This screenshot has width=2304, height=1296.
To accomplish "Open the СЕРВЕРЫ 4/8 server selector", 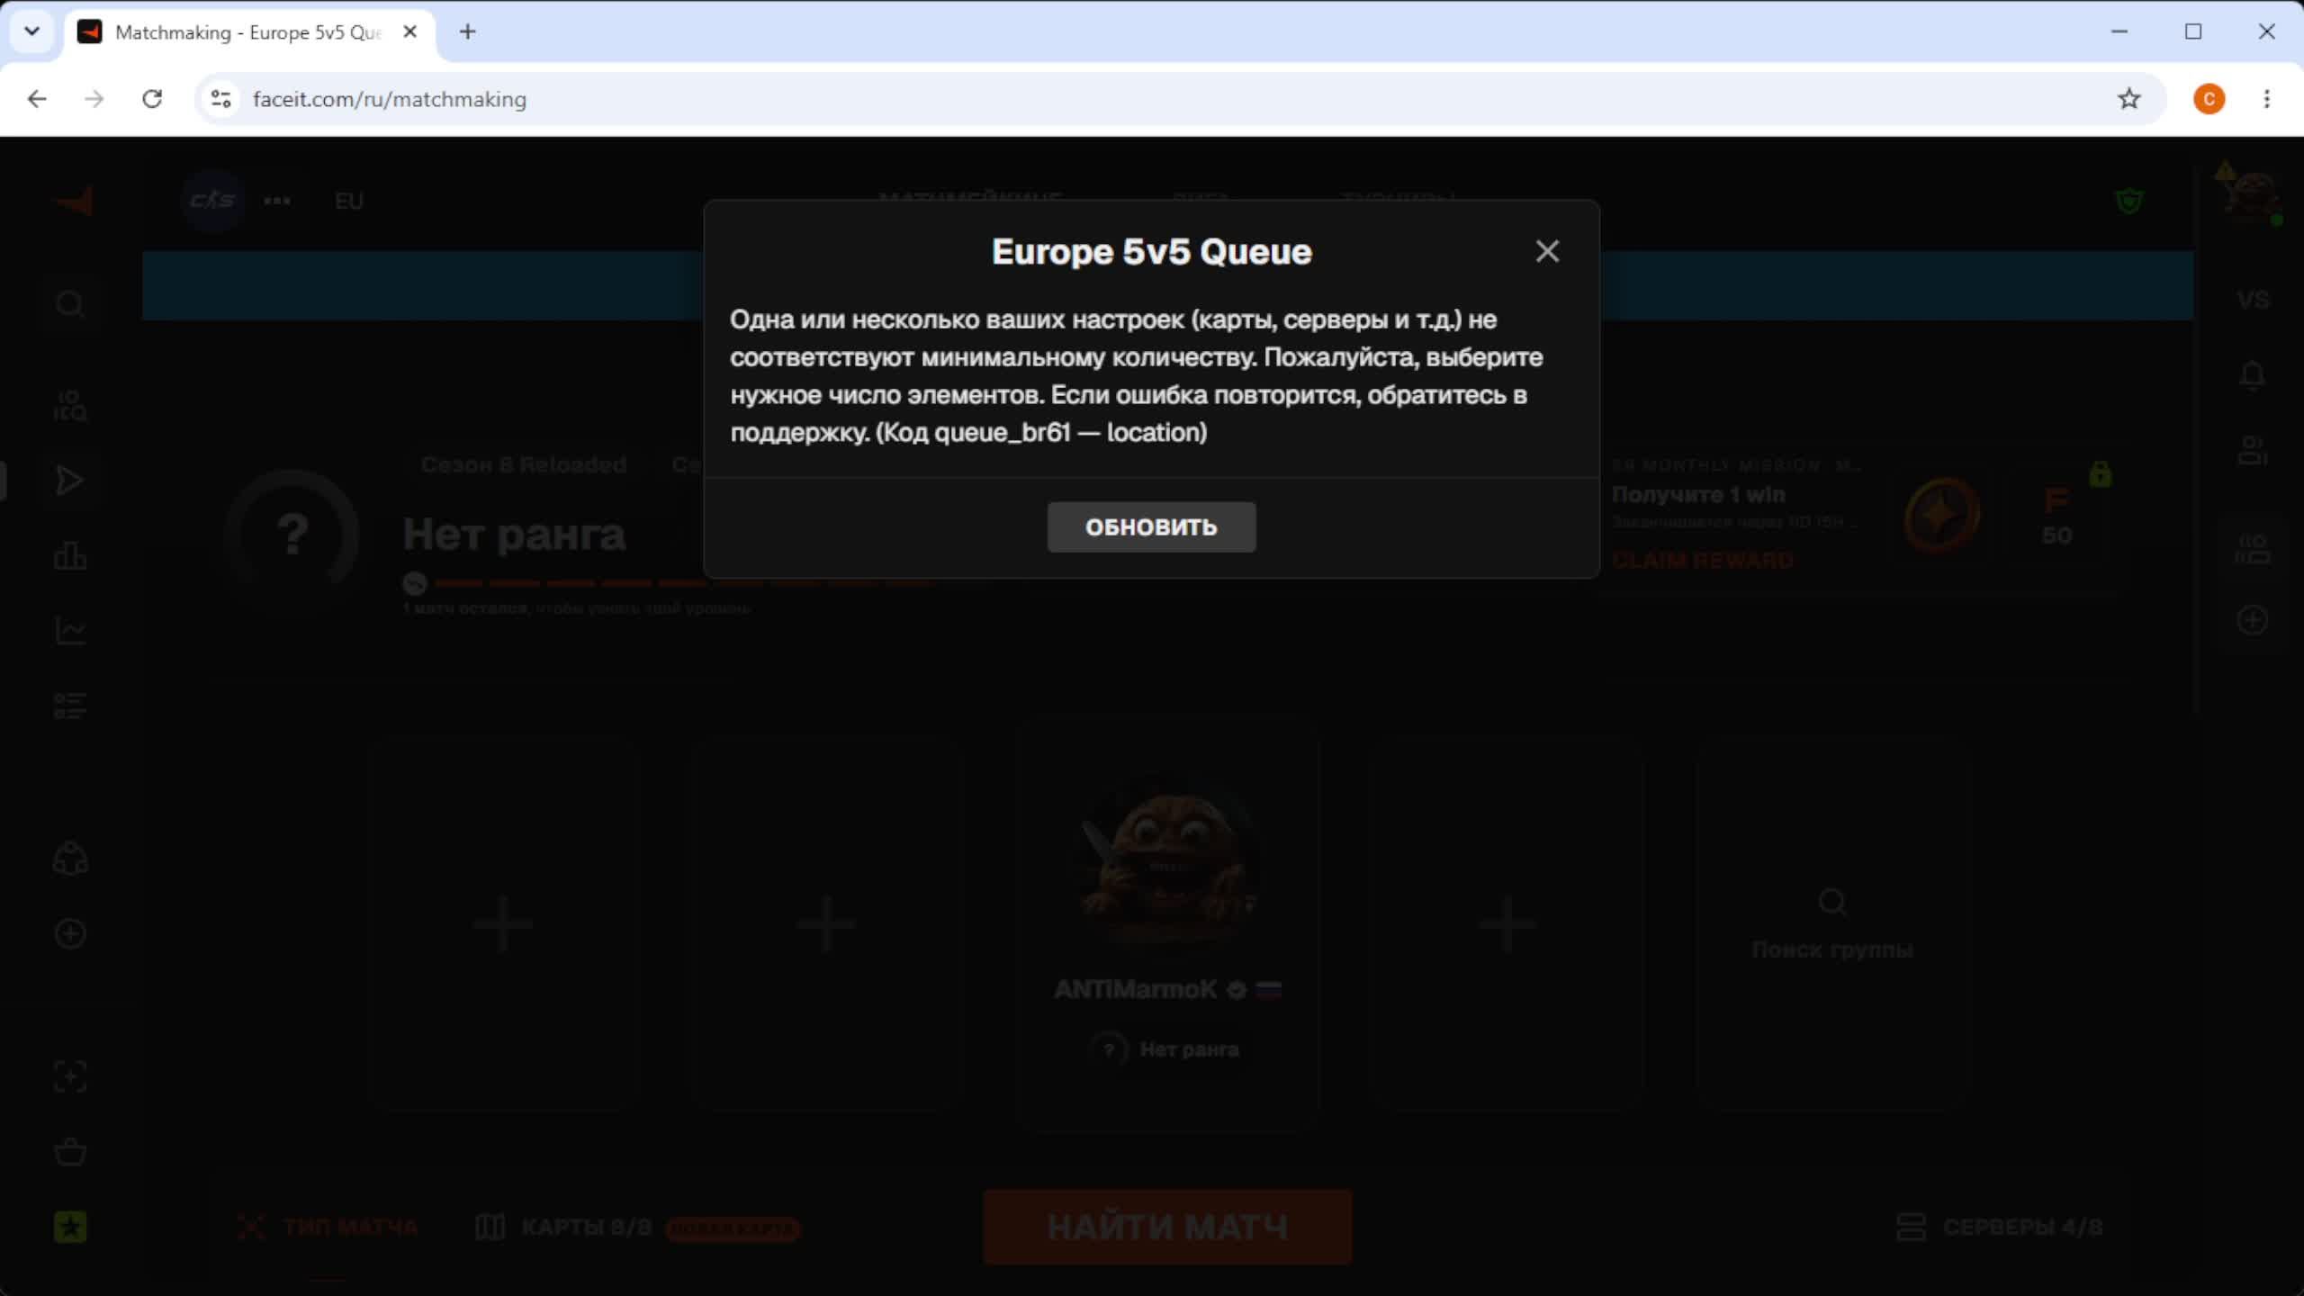I will pos(2000,1227).
